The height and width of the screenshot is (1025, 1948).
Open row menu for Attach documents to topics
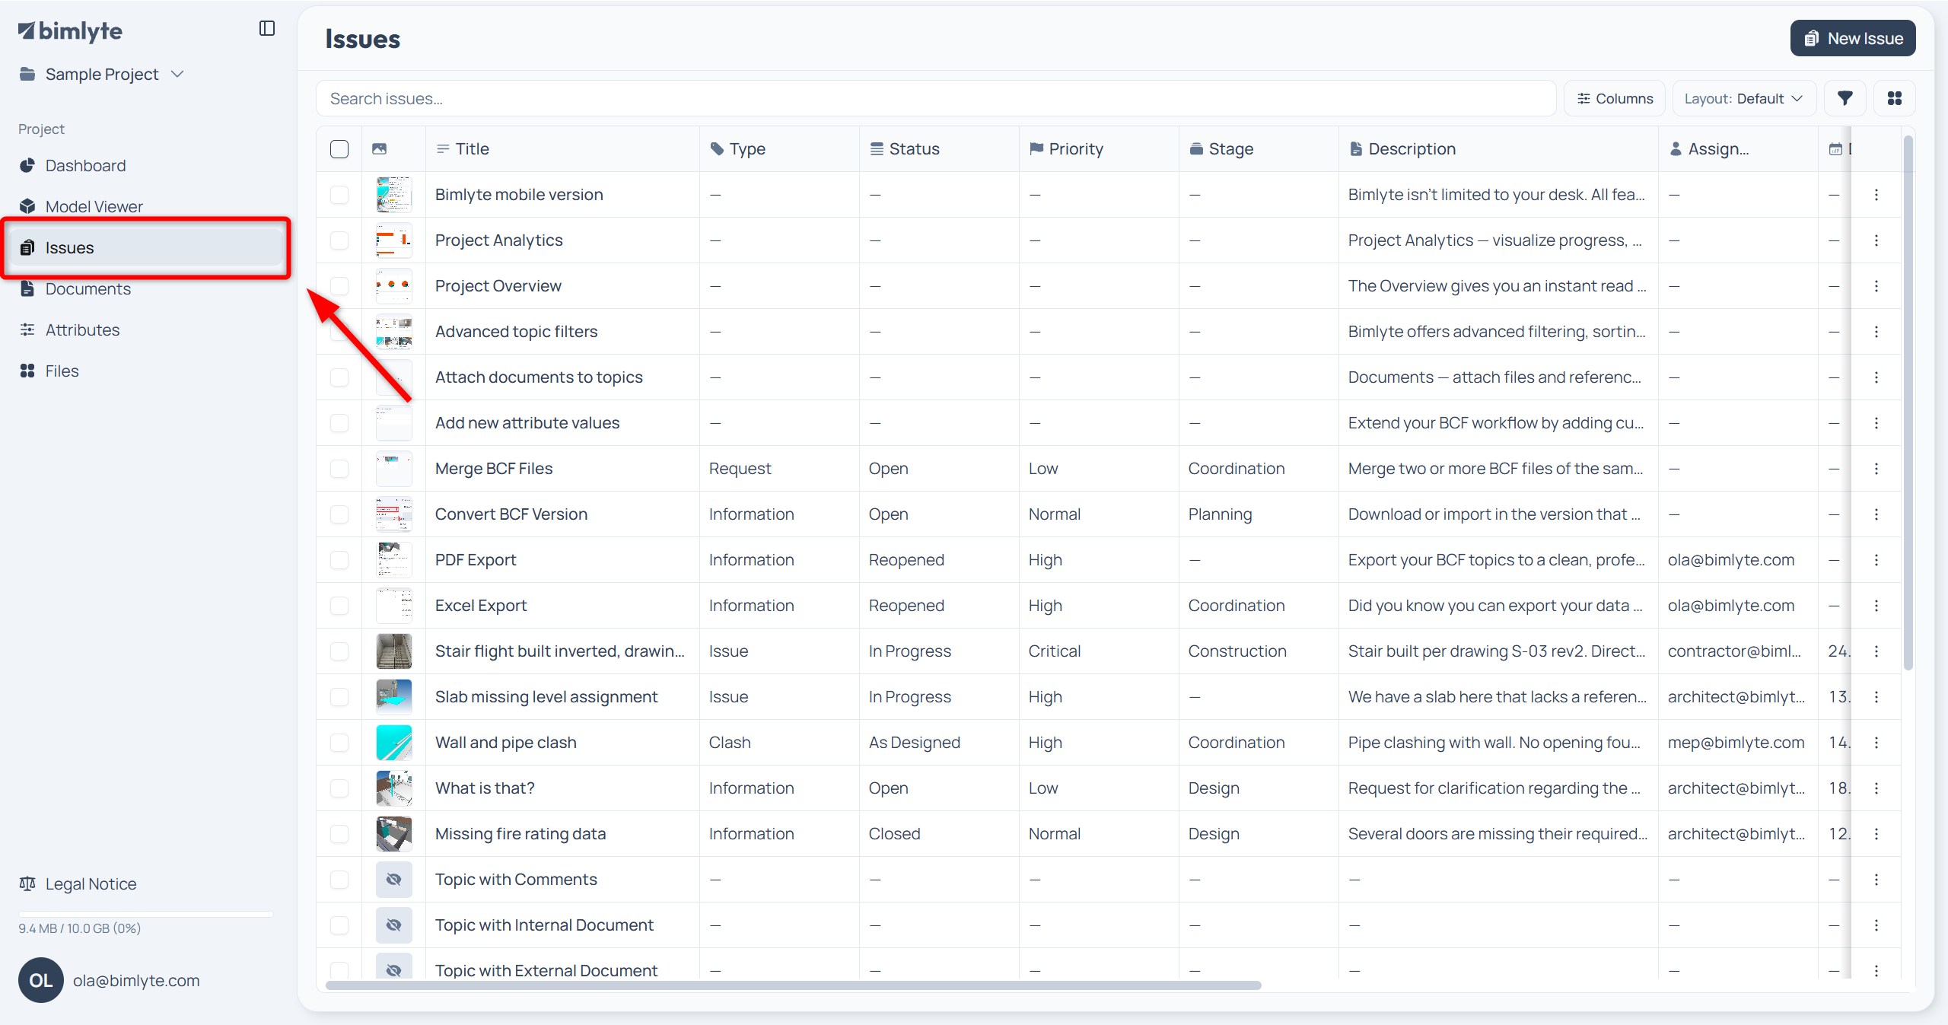tap(1876, 377)
